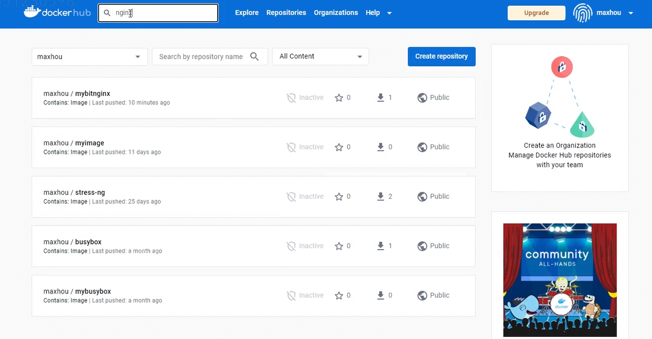
Task: Click the download icon on busybox row
Action: (380, 246)
